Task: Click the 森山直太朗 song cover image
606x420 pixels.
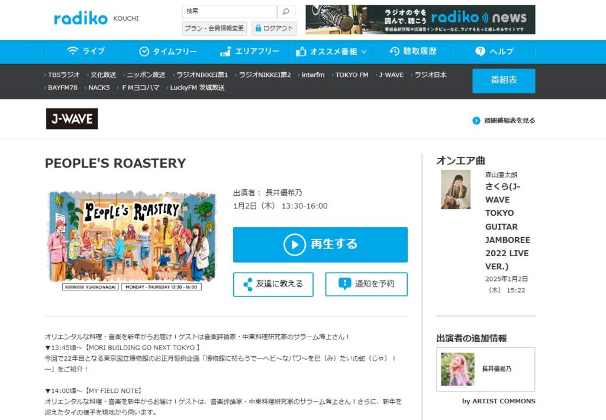Action: pos(456,189)
